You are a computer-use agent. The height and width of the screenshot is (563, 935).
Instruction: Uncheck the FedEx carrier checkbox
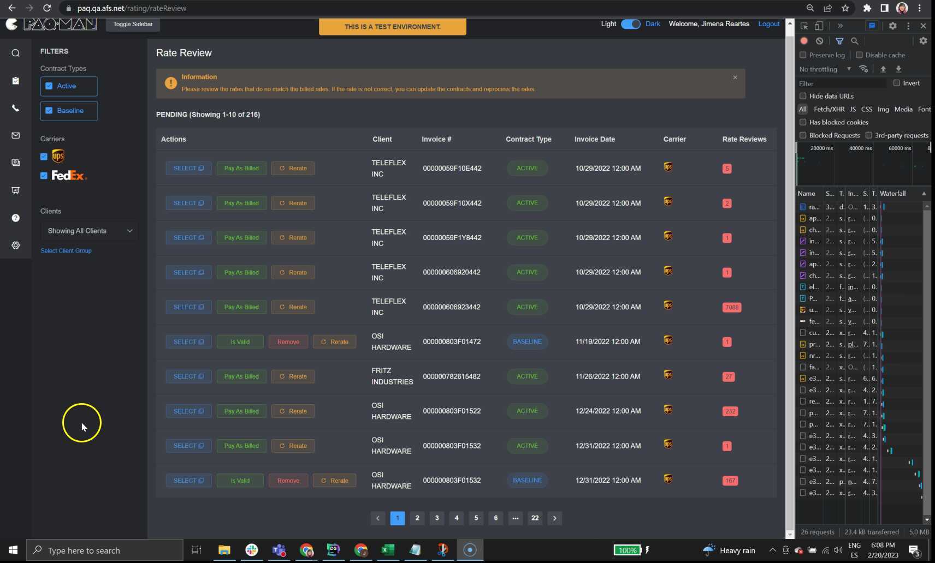(x=44, y=176)
